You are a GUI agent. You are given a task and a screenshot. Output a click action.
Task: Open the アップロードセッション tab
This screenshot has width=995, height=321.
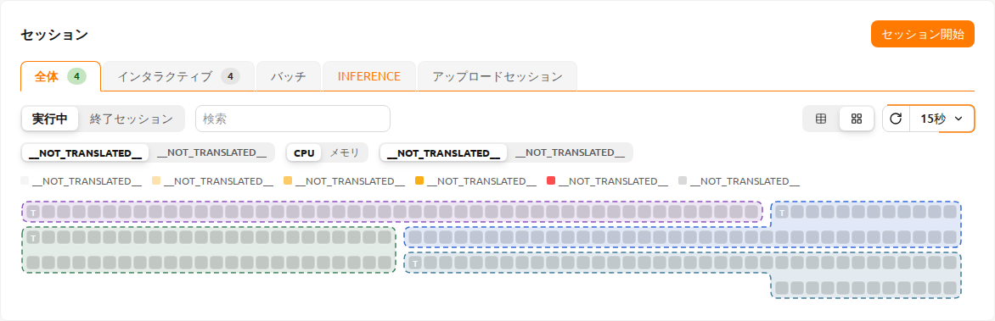coord(497,76)
